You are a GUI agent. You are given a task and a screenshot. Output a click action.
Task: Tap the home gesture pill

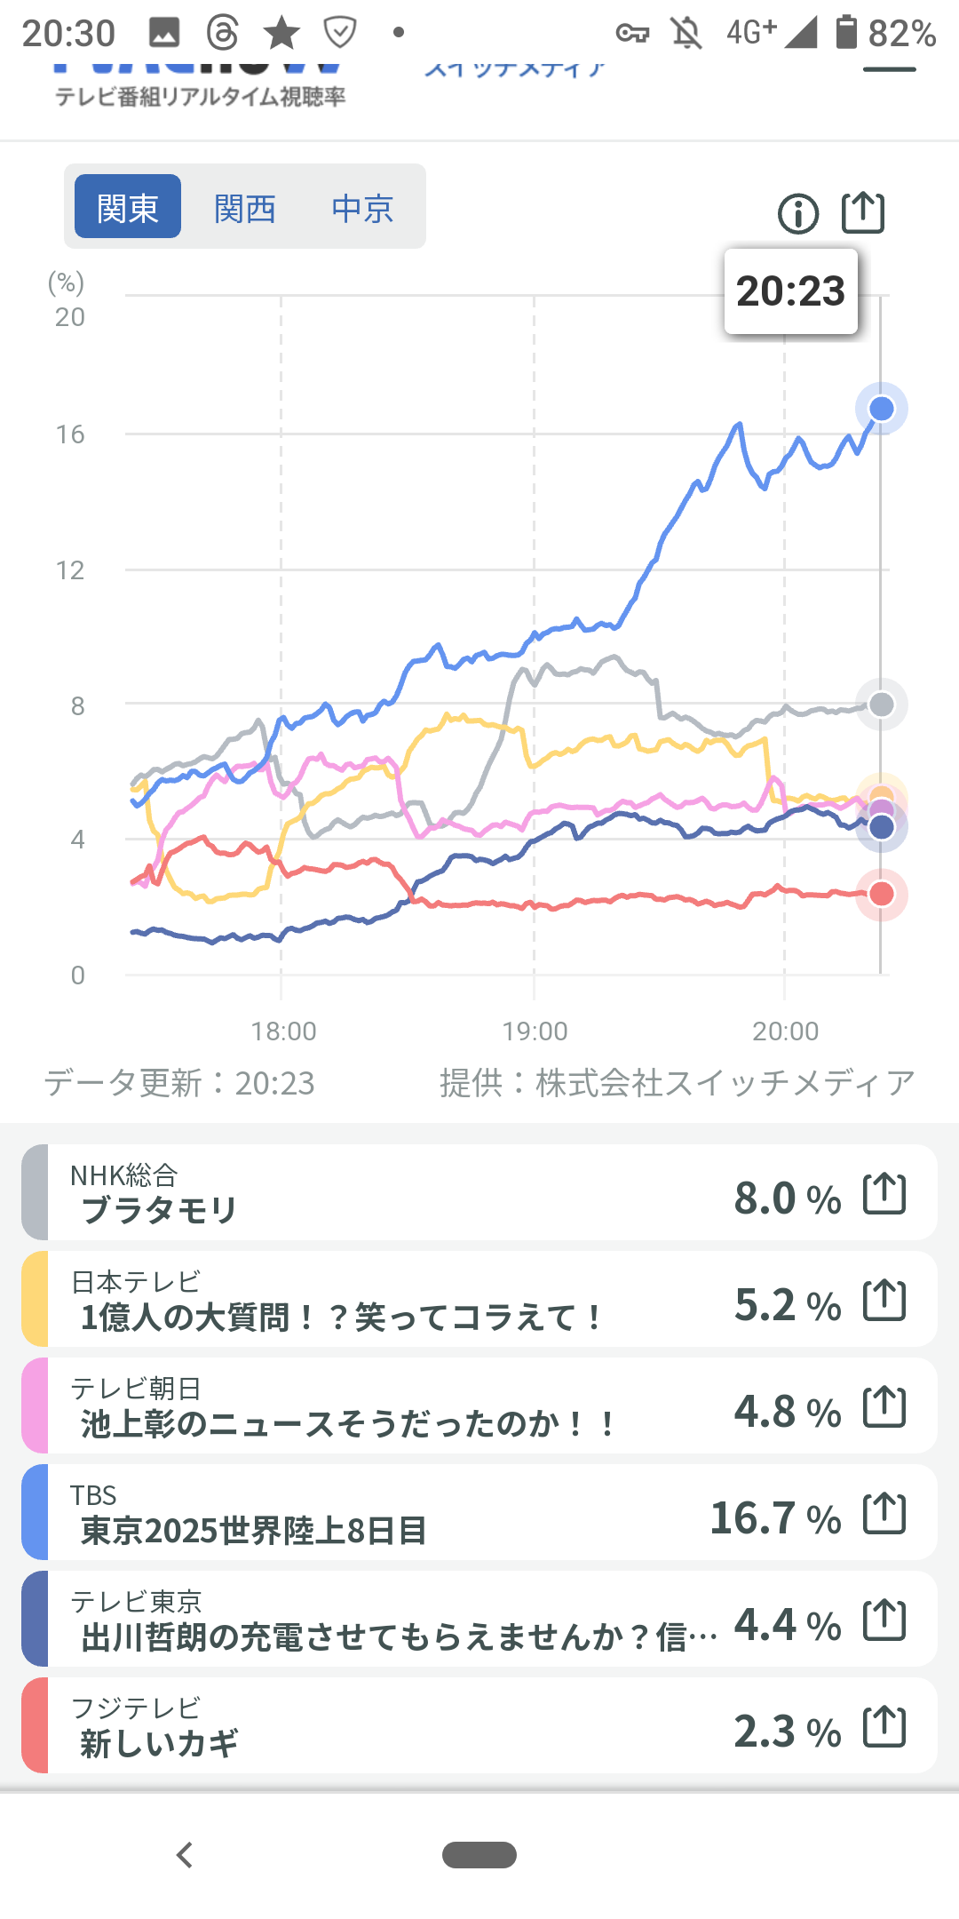[x=479, y=1855]
